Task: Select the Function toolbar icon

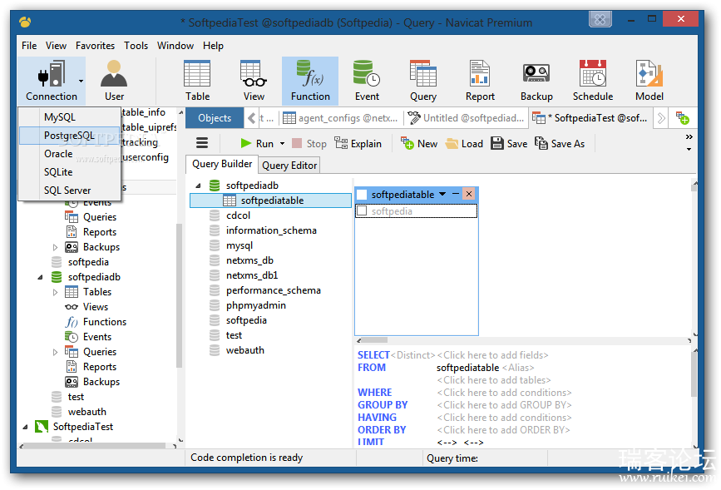Action: click(x=310, y=81)
